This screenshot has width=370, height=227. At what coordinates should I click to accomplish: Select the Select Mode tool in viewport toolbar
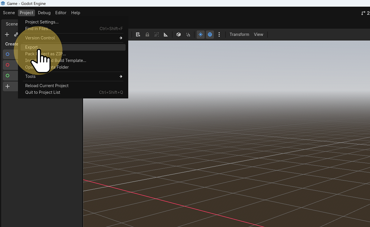tap(138, 34)
